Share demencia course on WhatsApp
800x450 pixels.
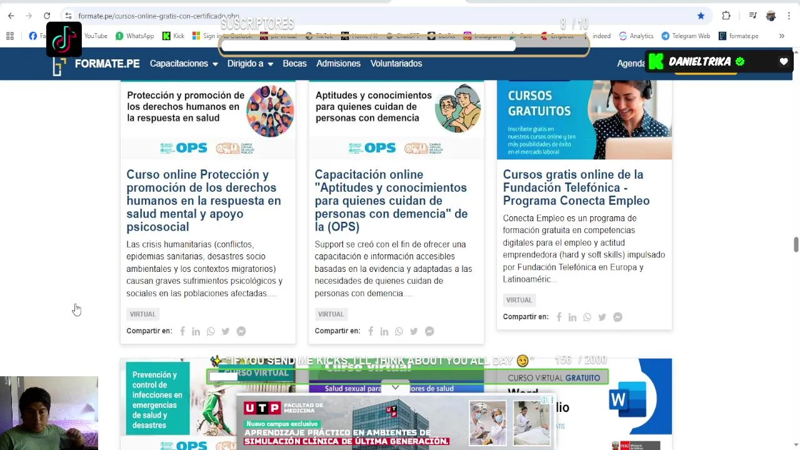pos(399,331)
